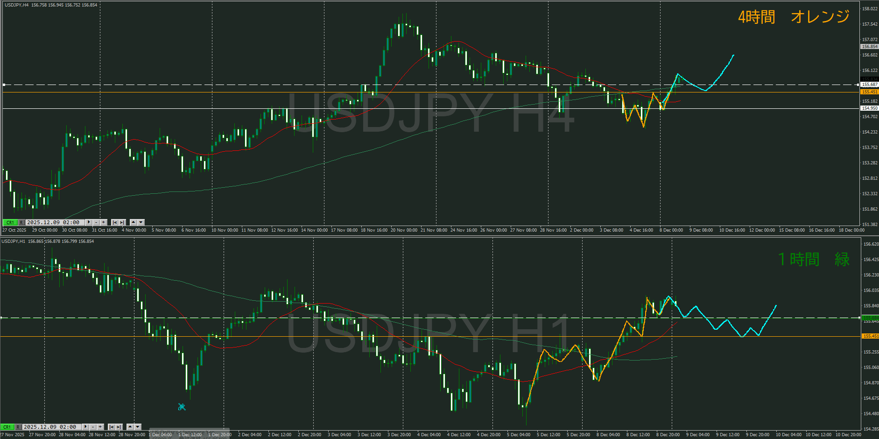
Task: Click the plus button on the H1 control bar
Action: [x=100, y=427]
